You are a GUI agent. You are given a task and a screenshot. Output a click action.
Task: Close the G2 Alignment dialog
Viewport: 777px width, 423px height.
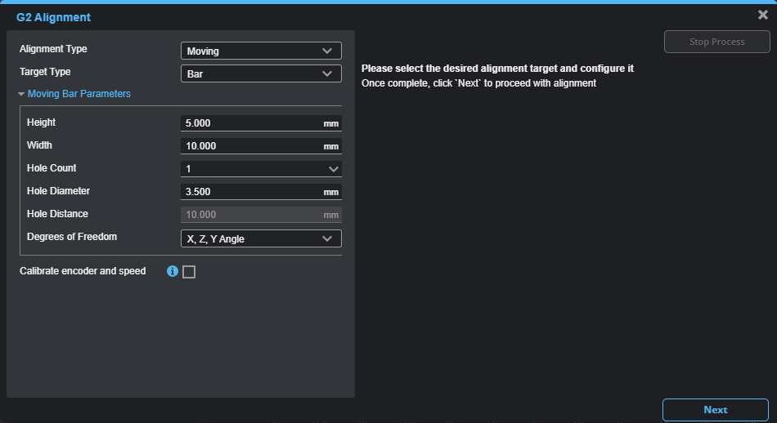tap(763, 15)
